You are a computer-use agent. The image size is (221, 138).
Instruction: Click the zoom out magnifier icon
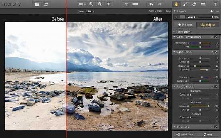pyautogui.click(x=100, y=4)
